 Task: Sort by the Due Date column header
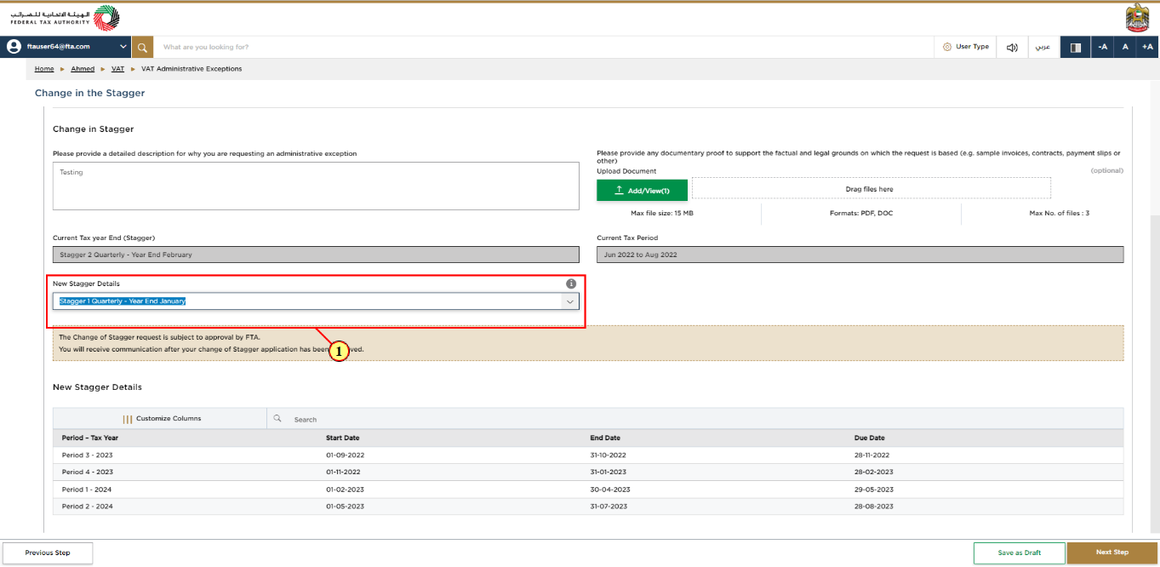pyautogui.click(x=870, y=438)
